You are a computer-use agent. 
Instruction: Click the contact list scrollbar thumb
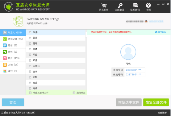click(x=86, y=34)
